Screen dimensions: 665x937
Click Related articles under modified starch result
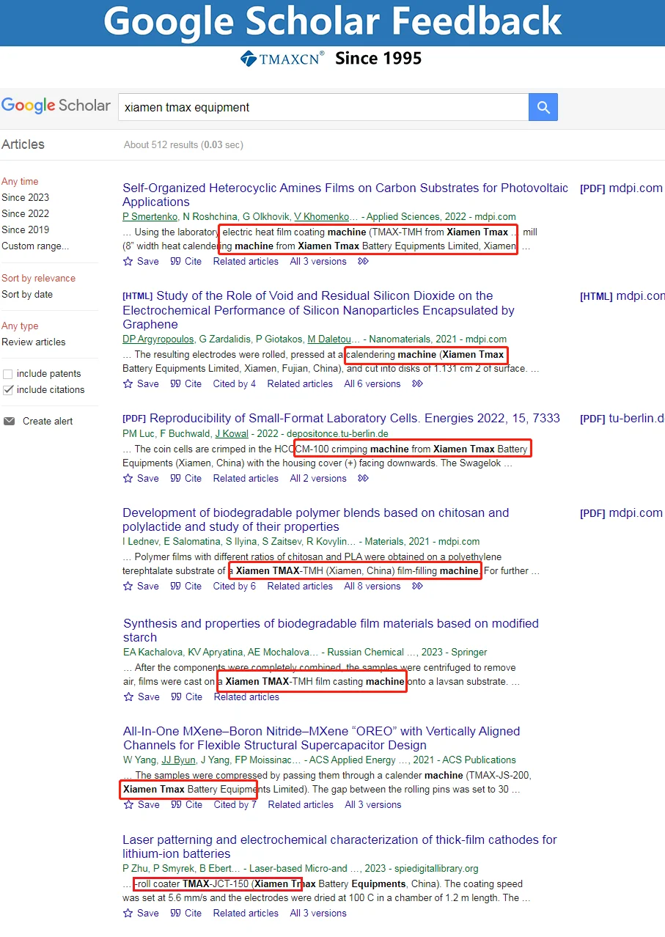[246, 697]
